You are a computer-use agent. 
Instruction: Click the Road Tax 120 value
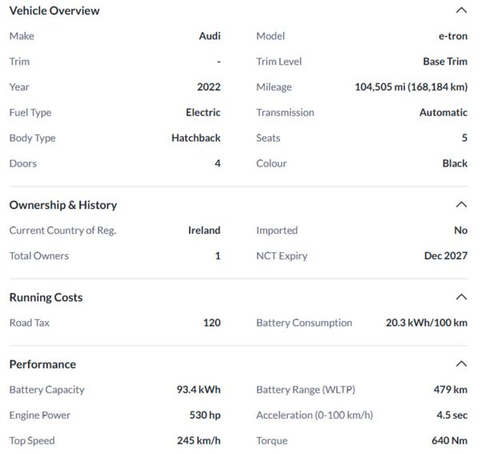(211, 323)
